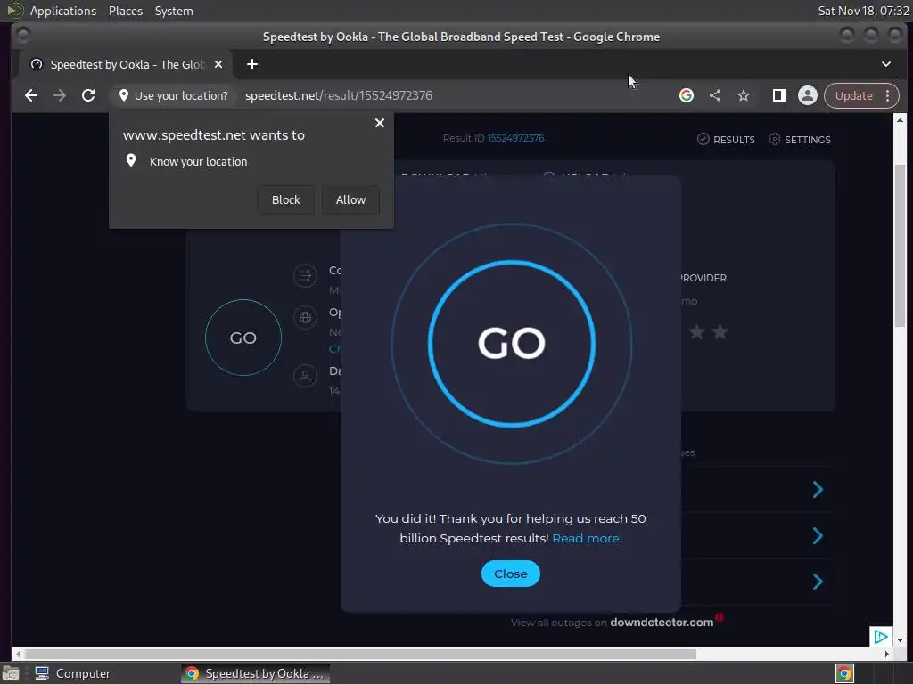Bookmark this page with star icon

744,95
